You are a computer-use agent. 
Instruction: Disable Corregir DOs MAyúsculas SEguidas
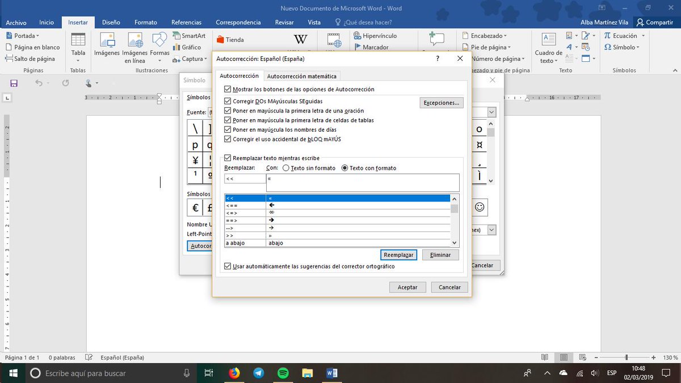tap(228, 100)
